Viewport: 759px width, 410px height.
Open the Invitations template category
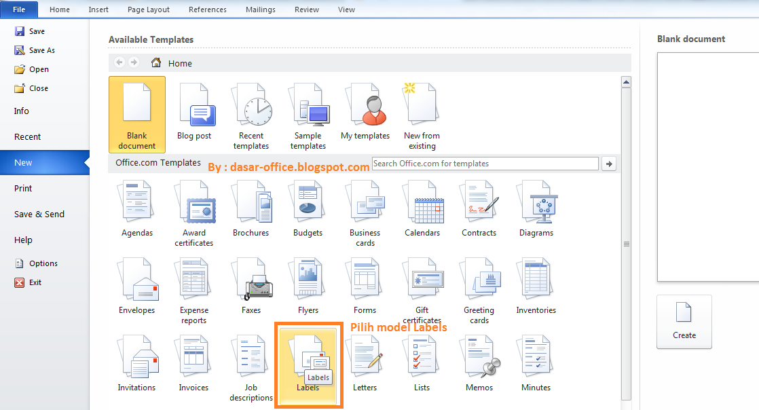[137, 364]
